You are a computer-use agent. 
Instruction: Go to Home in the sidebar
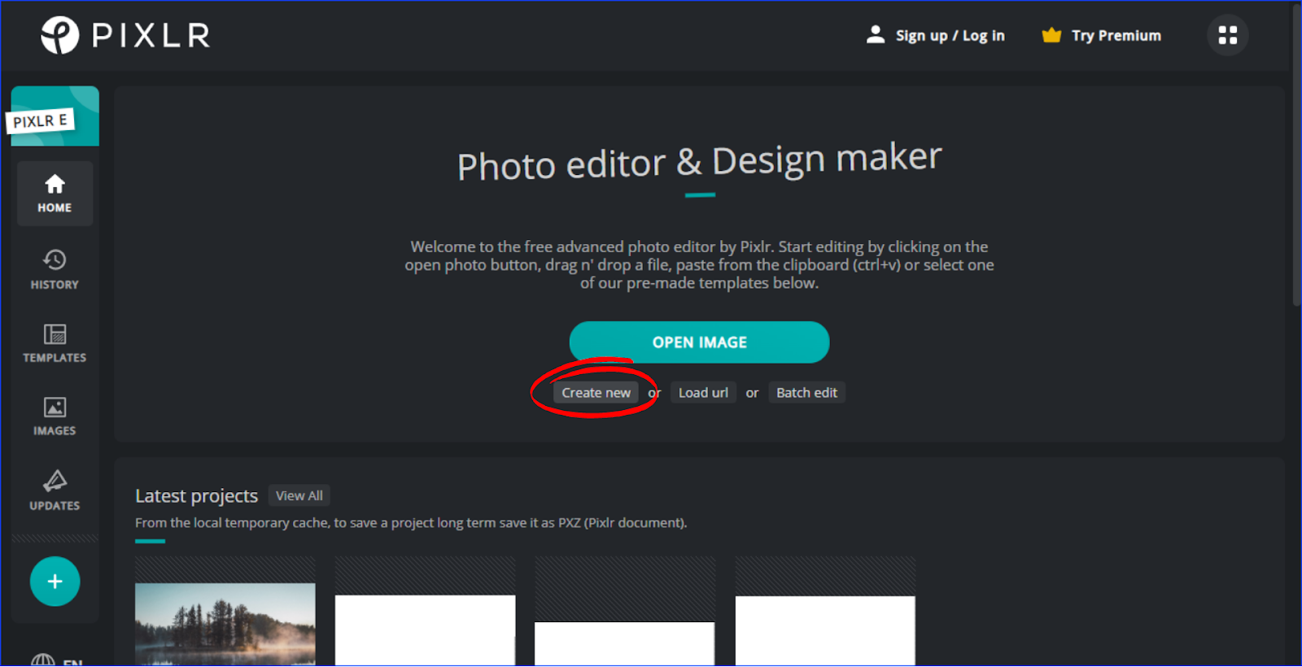(x=55, y=194)
